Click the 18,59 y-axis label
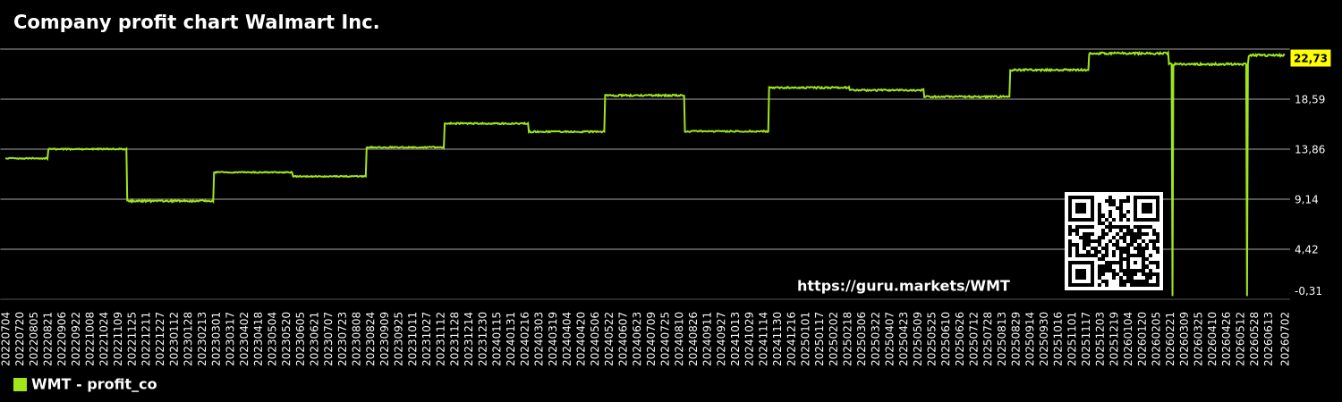 1310,99
